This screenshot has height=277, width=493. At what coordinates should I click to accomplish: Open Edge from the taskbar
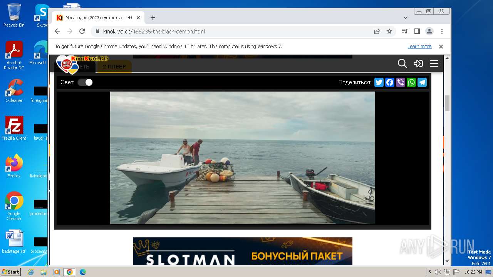tap(82, 272)
